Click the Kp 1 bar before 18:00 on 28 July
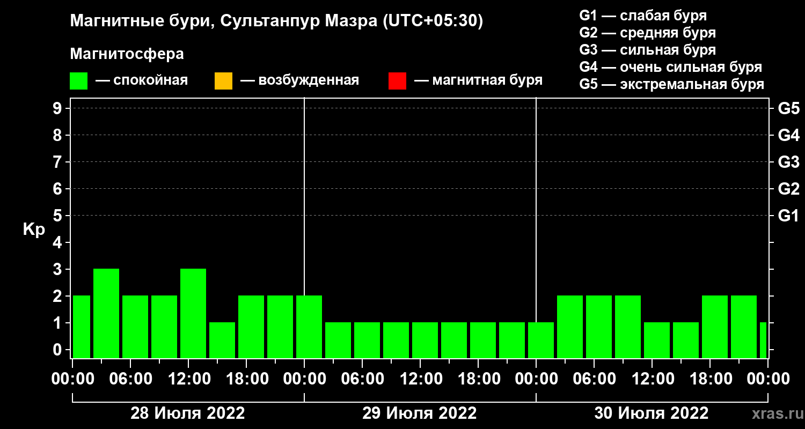Image resolution: width=805 pixels, height=429 pixels. [222, 340]
